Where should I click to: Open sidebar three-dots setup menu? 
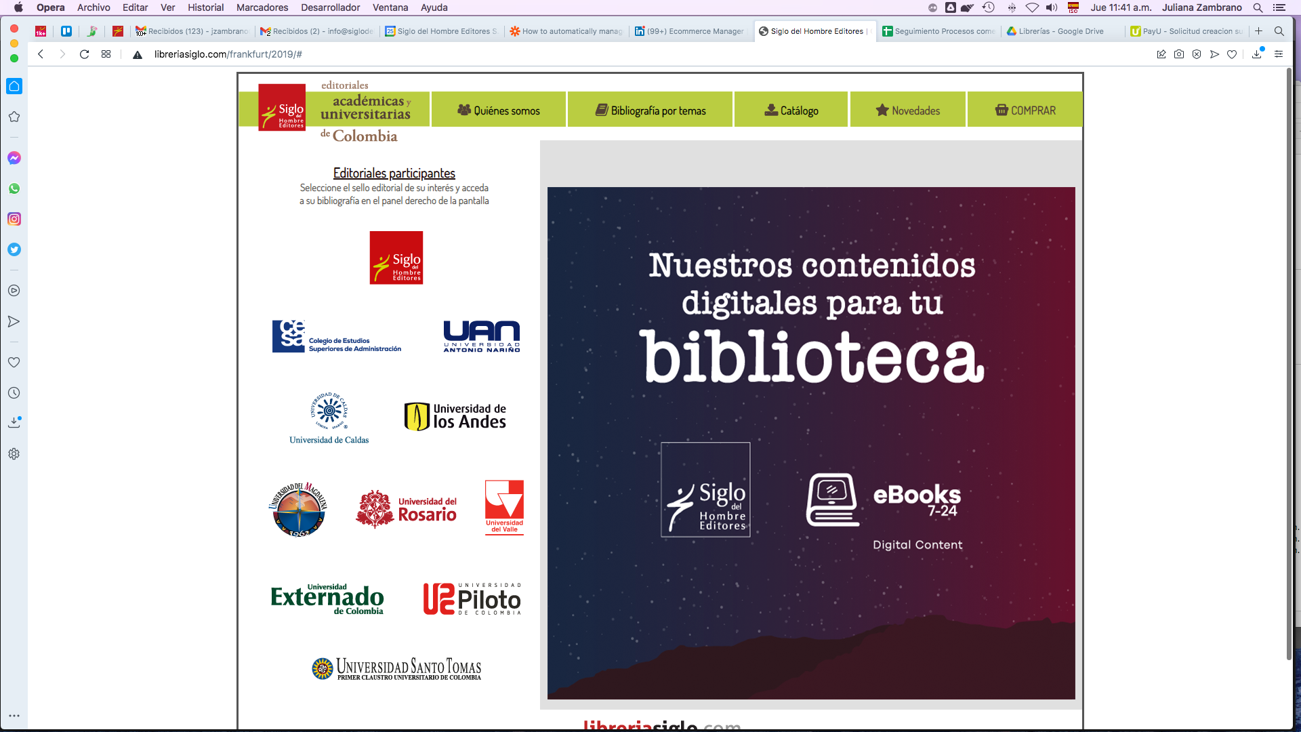pos(14,716)
